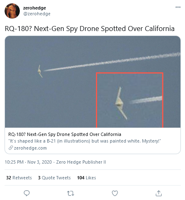The image size is (185, 200).
Task: Click the retweet arrows icon
Action: click(71, 193)
